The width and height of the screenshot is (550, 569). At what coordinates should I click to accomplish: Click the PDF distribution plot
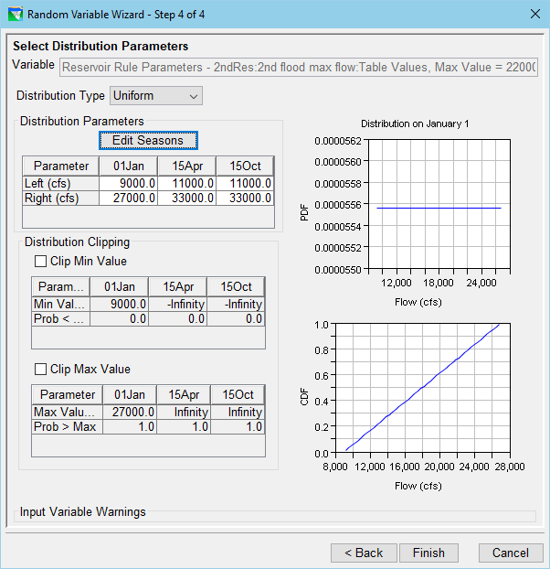click(x=439, y=206)
